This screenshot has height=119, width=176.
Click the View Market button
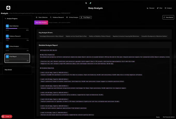168,17
